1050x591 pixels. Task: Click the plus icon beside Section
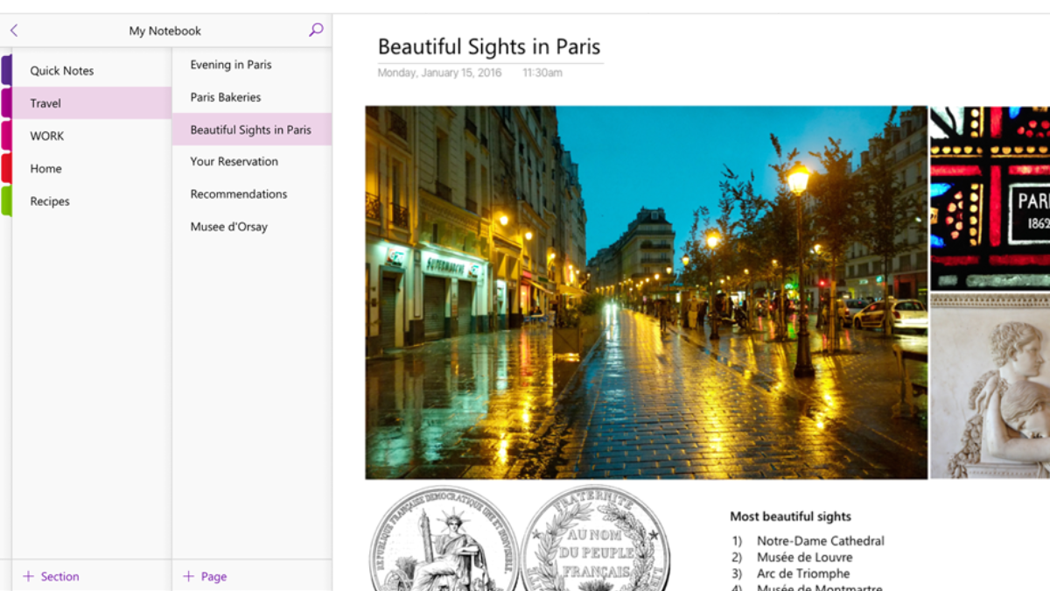point(28,576)
